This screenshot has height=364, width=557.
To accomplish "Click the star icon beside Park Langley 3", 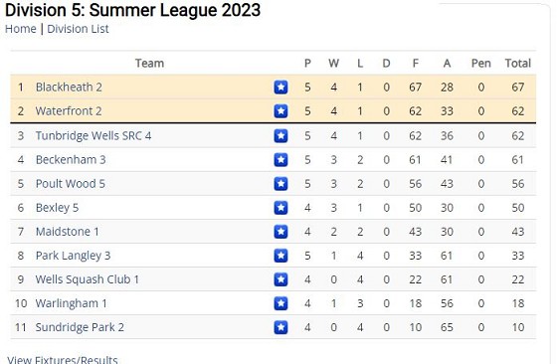I will point(280,256).
